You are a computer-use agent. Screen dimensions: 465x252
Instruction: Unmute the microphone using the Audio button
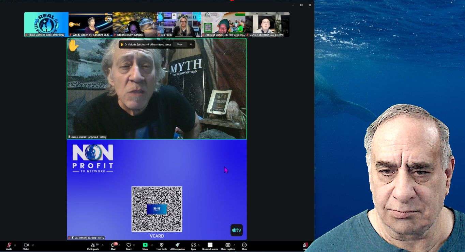coord(9,246)
